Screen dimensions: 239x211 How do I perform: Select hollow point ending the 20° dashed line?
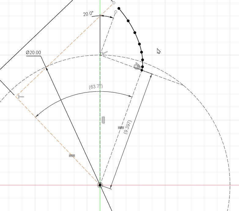tap(116, 12)
